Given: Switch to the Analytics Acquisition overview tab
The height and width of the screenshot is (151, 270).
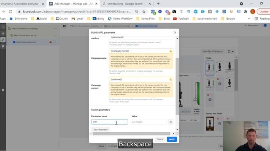Looking at the screenshot, I should click(19, 4).
